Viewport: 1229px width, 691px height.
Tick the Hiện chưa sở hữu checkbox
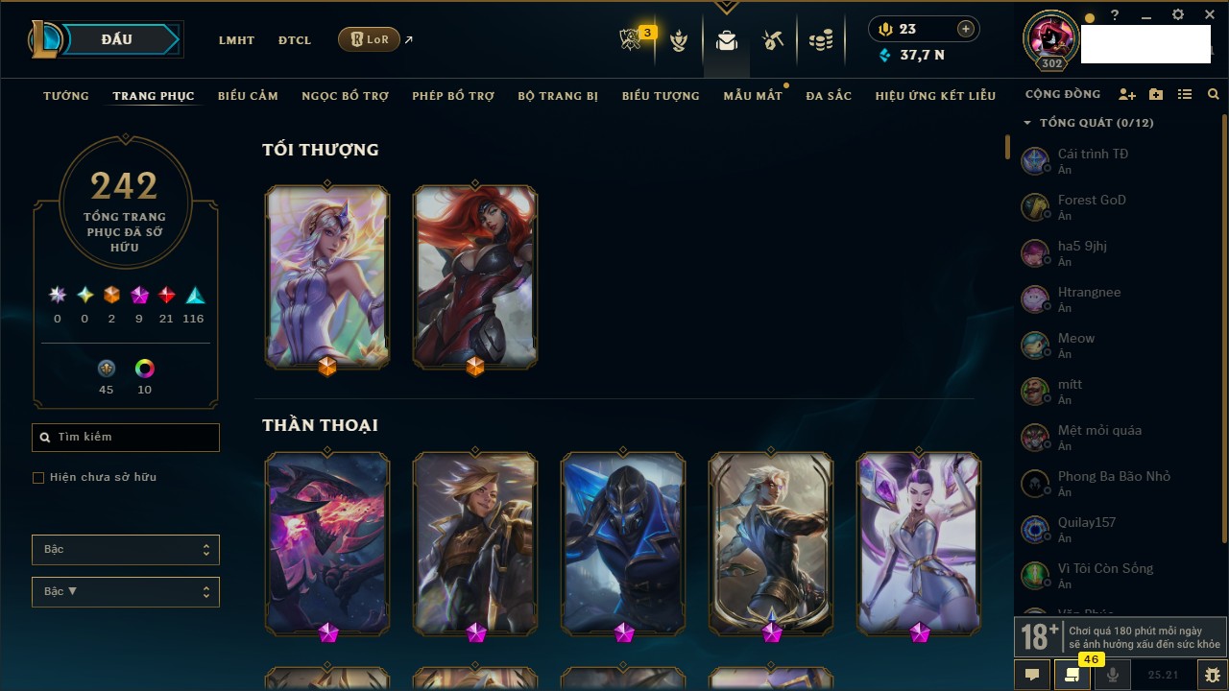38,477
